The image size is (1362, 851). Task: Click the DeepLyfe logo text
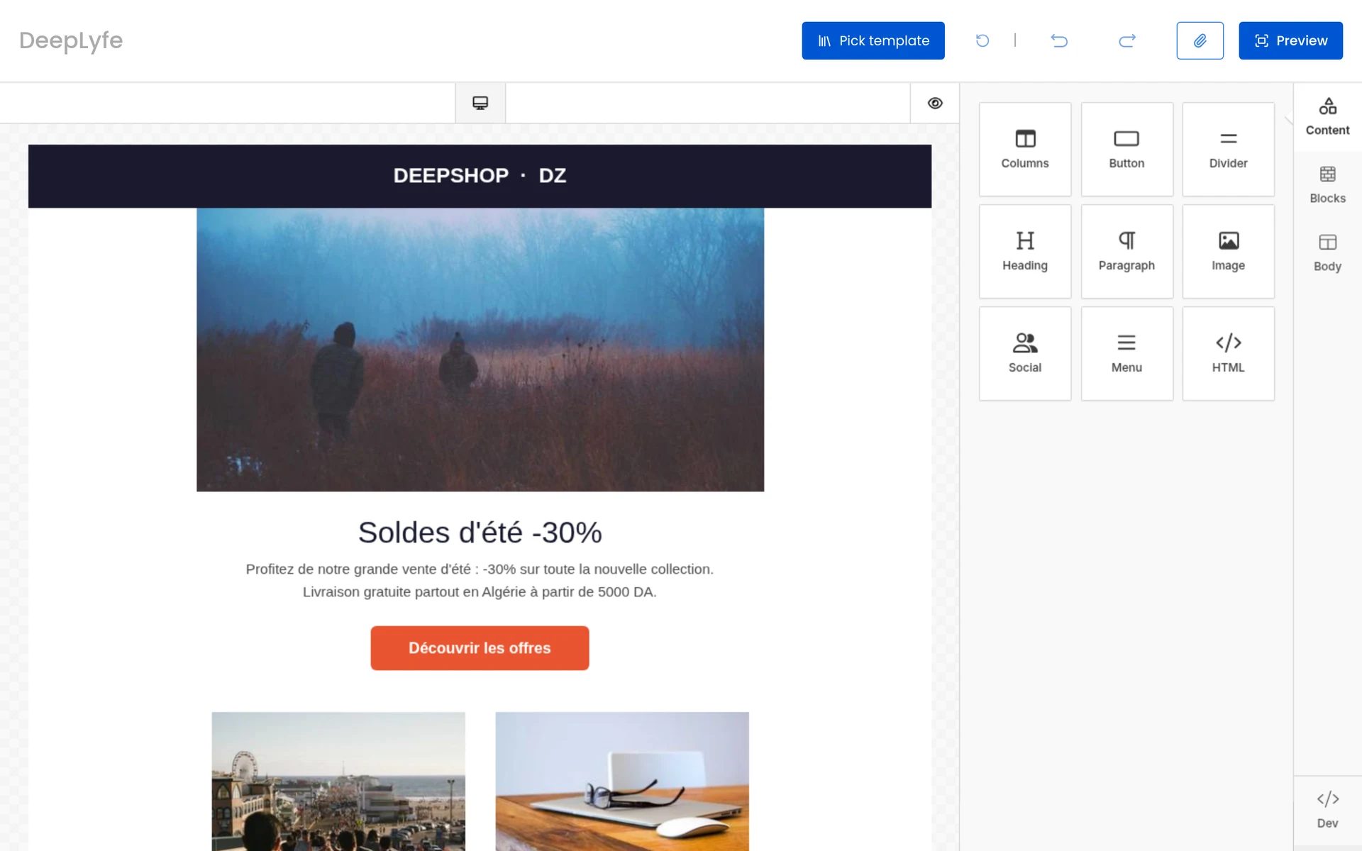[x=71, y=40]
